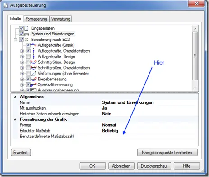Click the Hilfe button
The width and height of the screenshot is (209, 177).
[187, 166]
